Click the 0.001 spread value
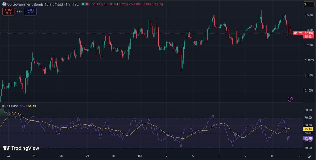 (x=19, y=12)
